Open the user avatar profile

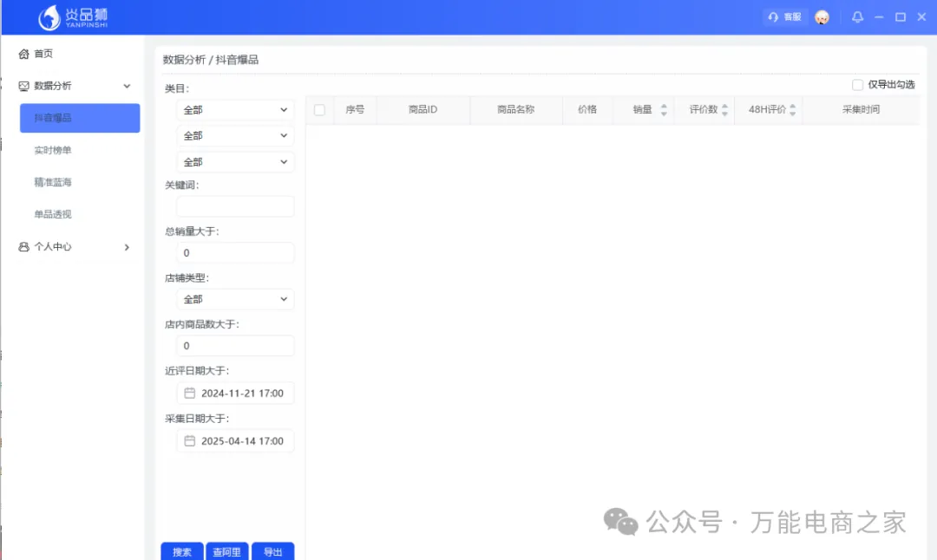tap(822, 17)
